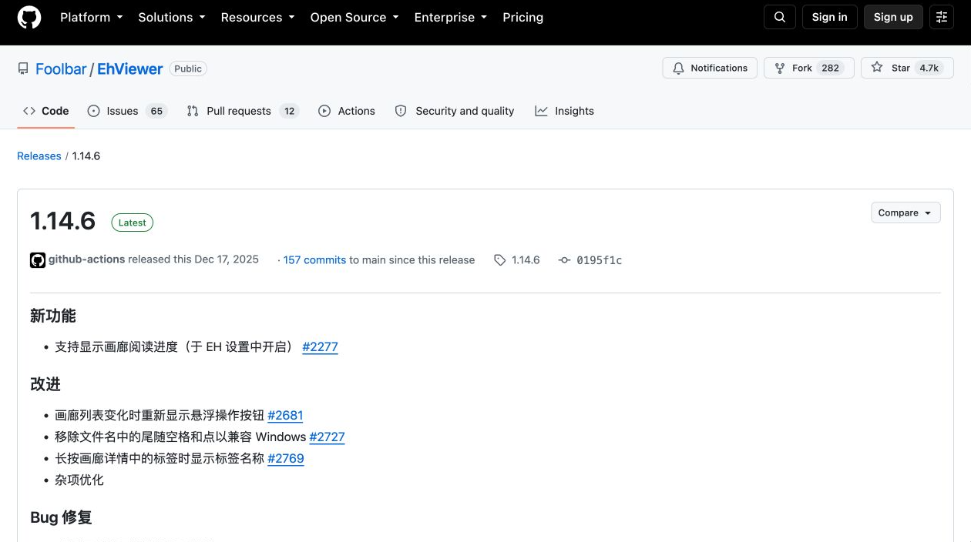Screen dimensions: 971x542
Task: Open the EhViewer repository link
Action: click(130, 69)
